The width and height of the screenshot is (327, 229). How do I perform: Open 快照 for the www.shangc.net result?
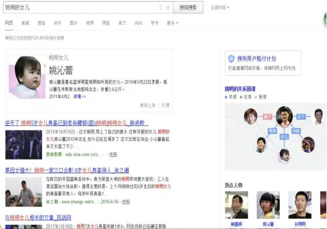(126, 202)
